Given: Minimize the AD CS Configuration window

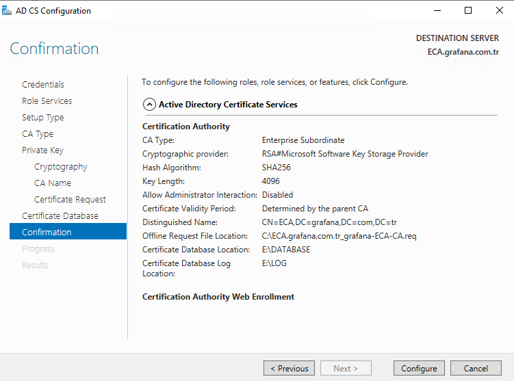Looking at the screenshot, I should click(437, 10).
